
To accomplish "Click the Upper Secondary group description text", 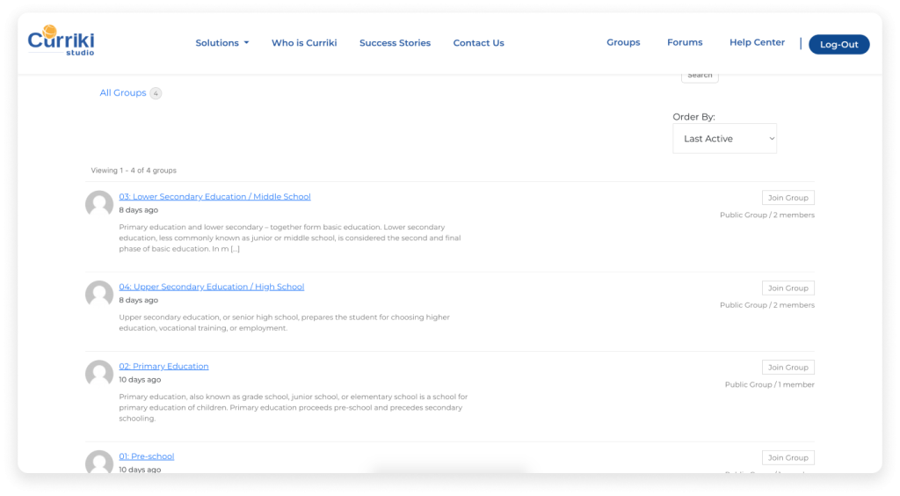I will coord(284,323).
